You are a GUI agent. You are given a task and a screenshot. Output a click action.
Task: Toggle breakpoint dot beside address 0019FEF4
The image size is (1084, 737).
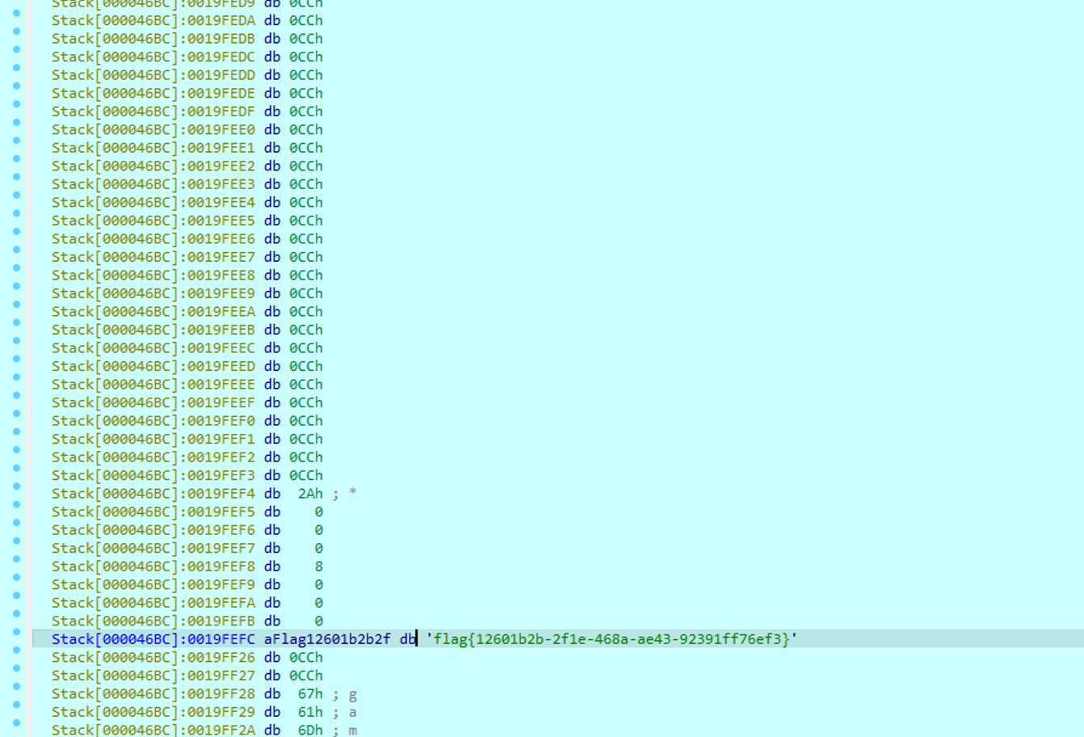click(x=17, y=486)
